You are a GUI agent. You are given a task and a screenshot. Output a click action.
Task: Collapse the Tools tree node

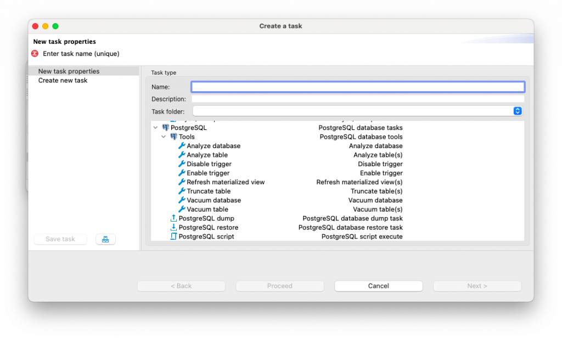coord(164,137)
